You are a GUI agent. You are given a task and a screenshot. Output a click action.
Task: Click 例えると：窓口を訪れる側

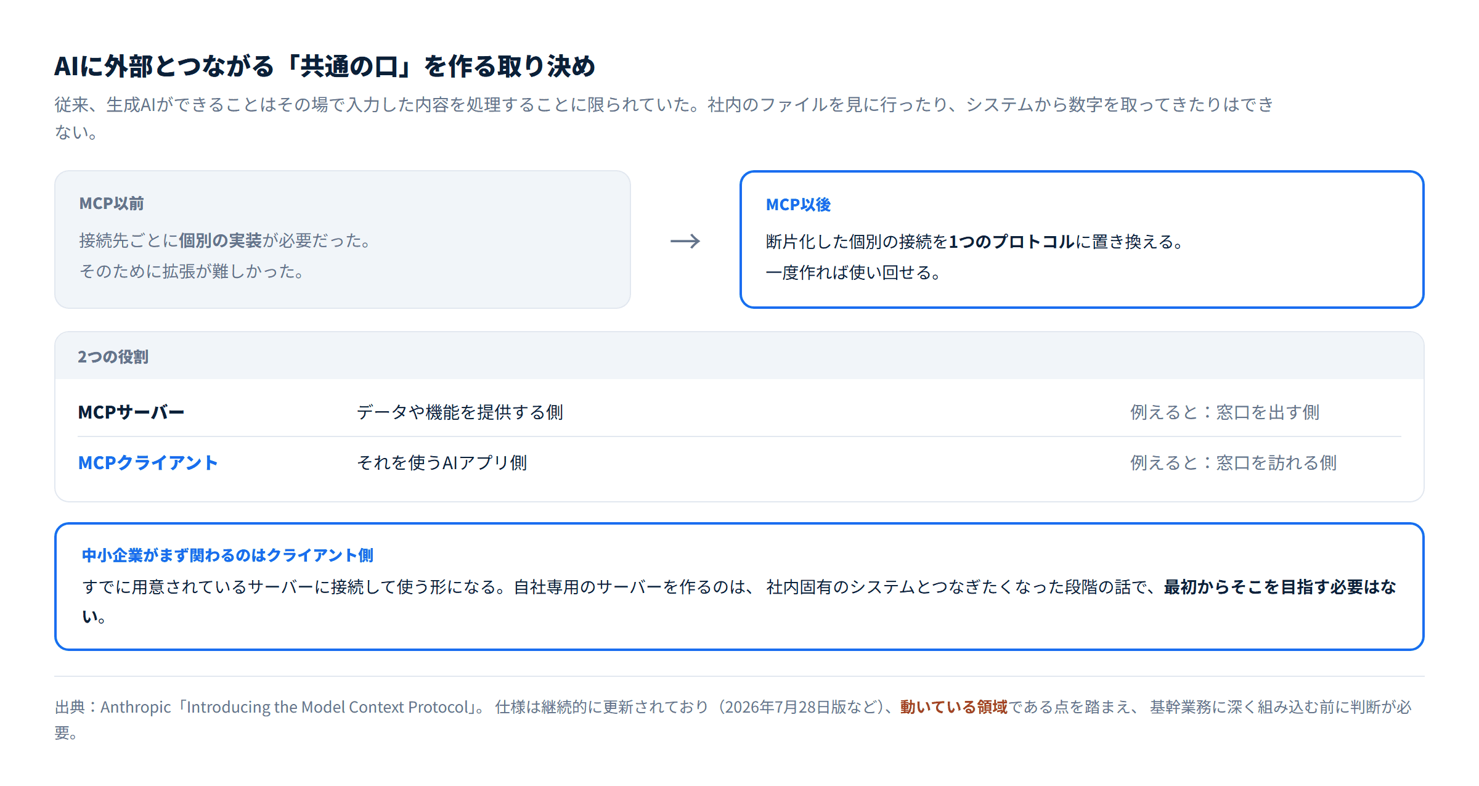pyautogui.click(x=1233, y=463)
